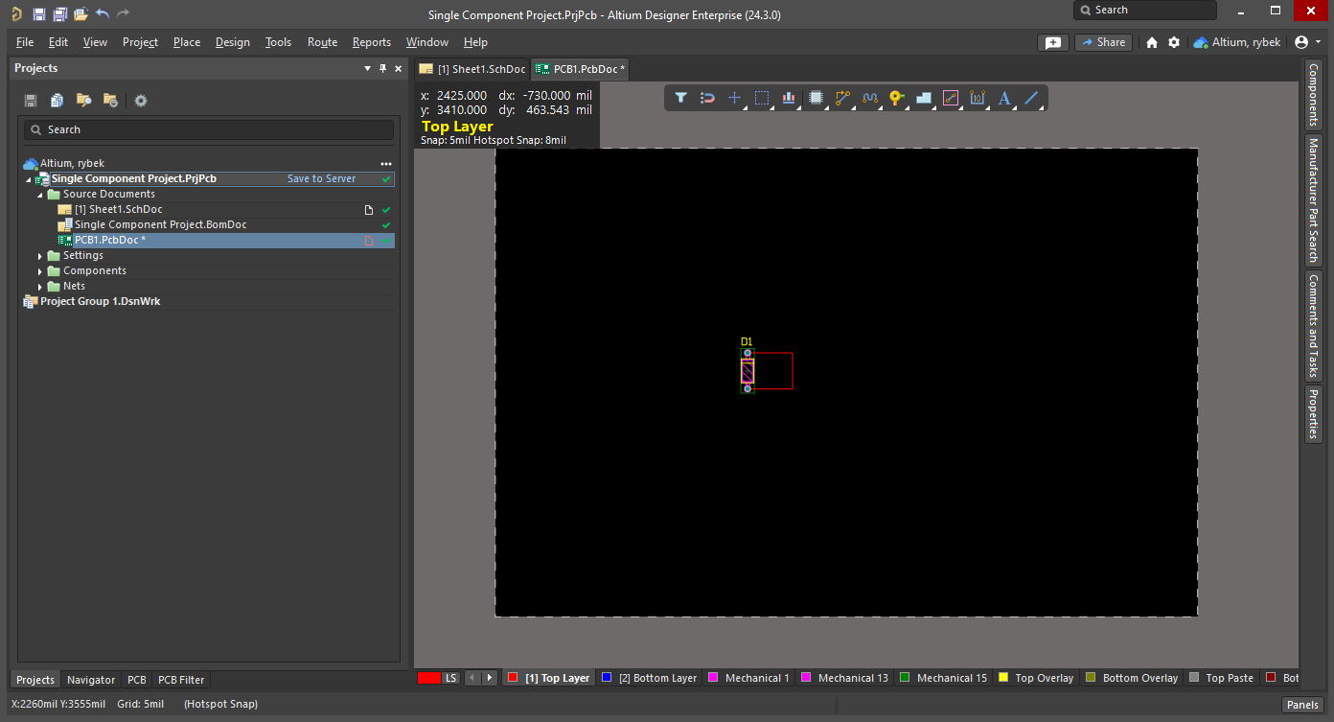
Task: Click the Compile documents icon in Projects panel
Action: pyautogui.click(x=57, y=101)
